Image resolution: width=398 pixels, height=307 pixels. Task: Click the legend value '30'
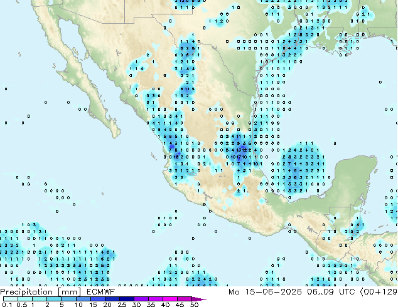[136, 304]
